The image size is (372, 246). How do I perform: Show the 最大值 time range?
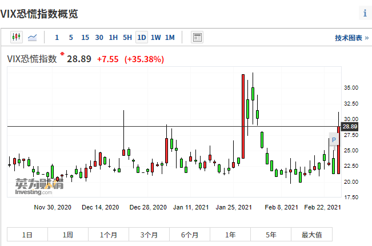tap(311, 235)
